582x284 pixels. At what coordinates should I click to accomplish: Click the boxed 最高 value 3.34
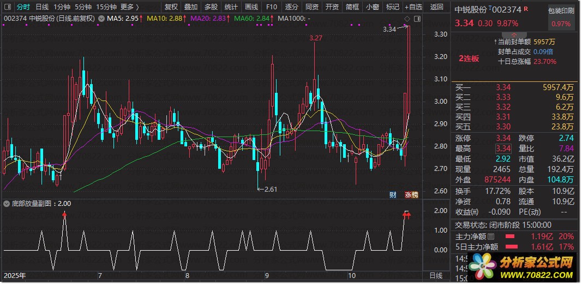[x=503, y=149]
